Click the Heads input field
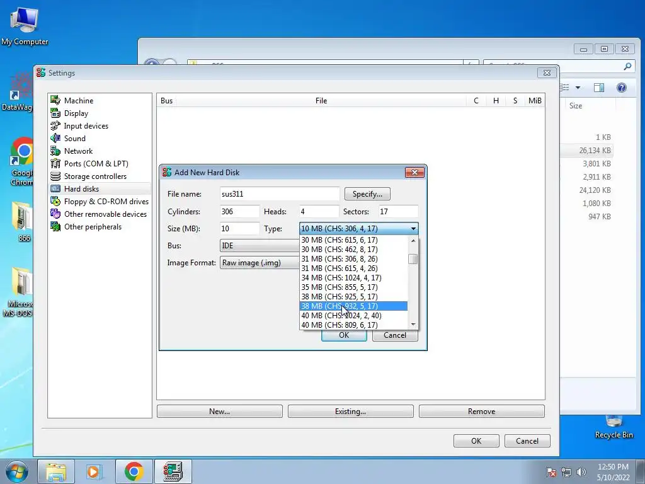Viewport: 645px width, 484px height. [319, 212]
